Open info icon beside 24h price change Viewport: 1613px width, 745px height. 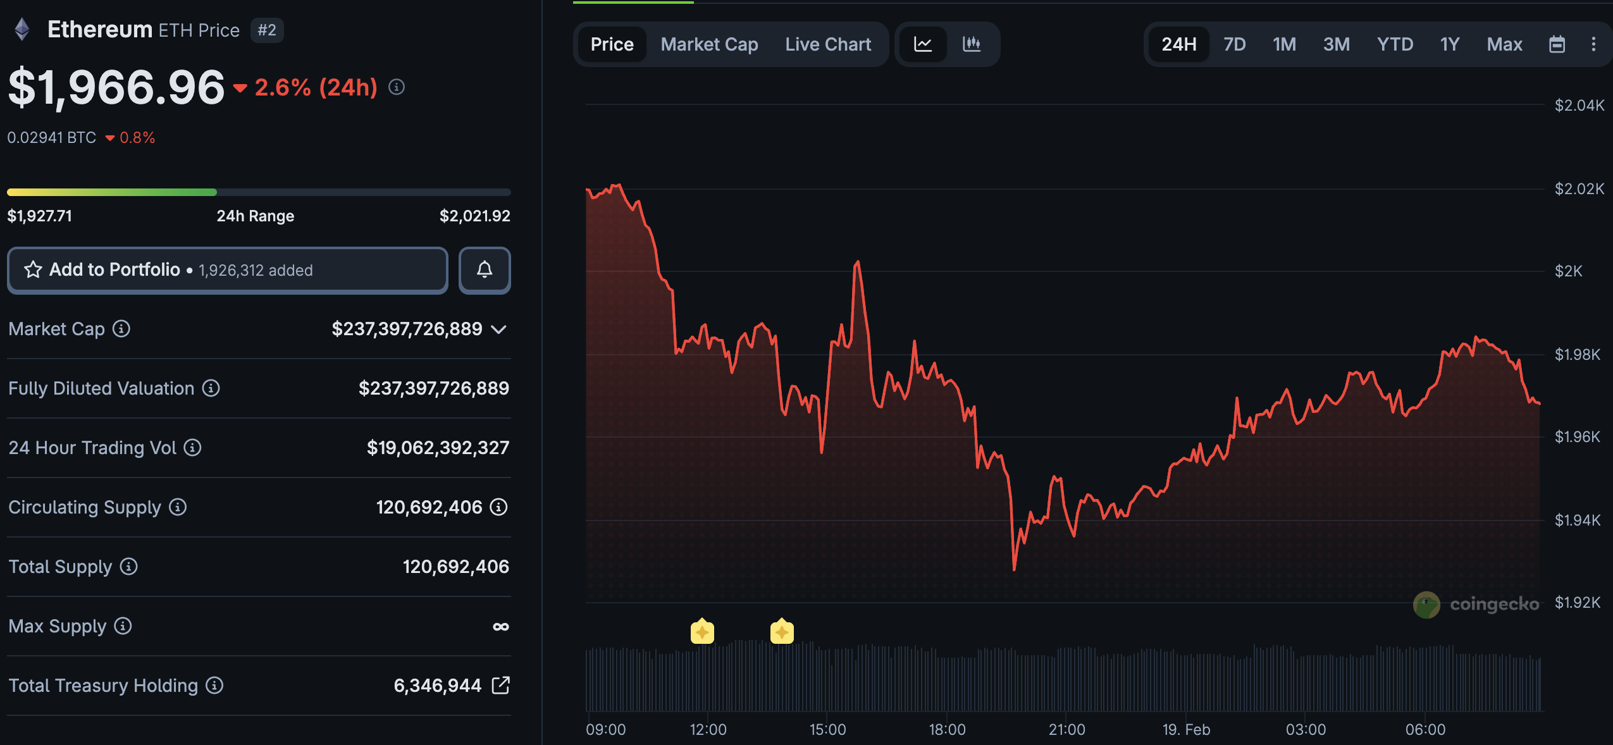[x=397, y=87]
